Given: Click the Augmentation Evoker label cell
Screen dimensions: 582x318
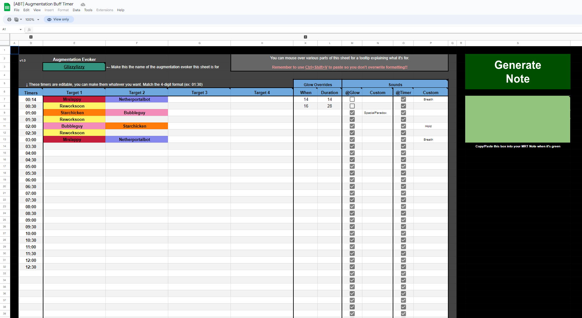Looking at the screenshot, I should (x=74, y=59).
